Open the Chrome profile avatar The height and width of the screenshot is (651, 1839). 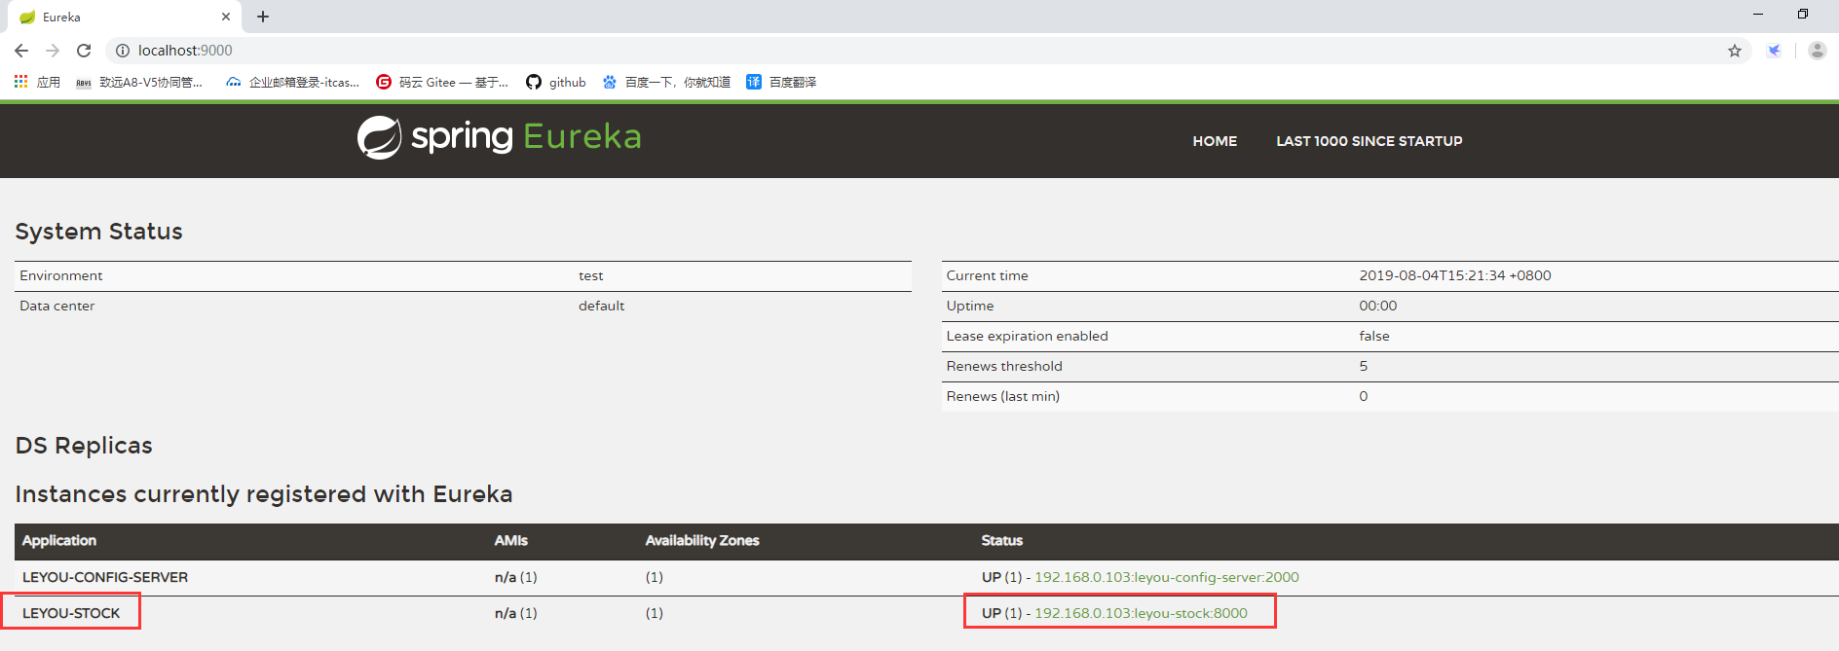[1817, 51]
